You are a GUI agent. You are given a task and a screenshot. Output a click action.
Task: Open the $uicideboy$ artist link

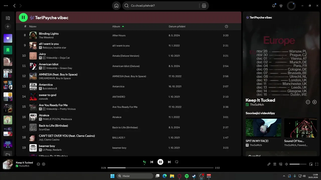point(50,88)
